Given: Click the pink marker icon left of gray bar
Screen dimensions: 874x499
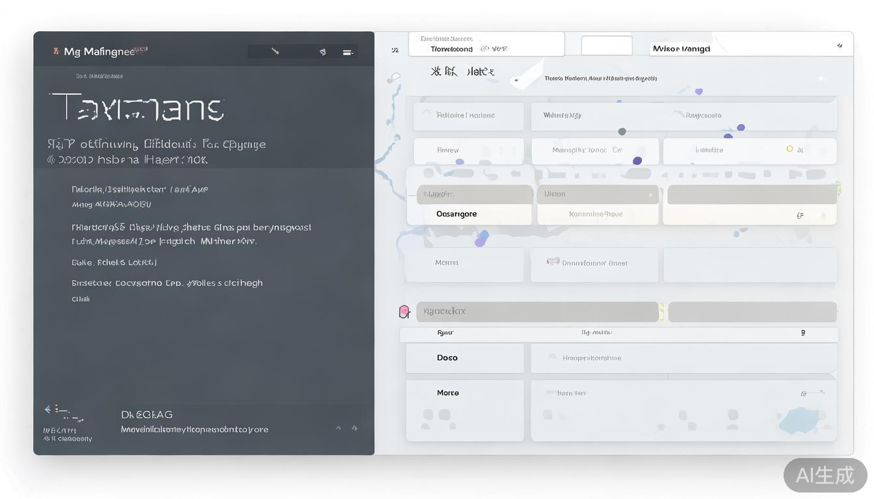Looking at the screenshot, I should (x=404, y=312).
